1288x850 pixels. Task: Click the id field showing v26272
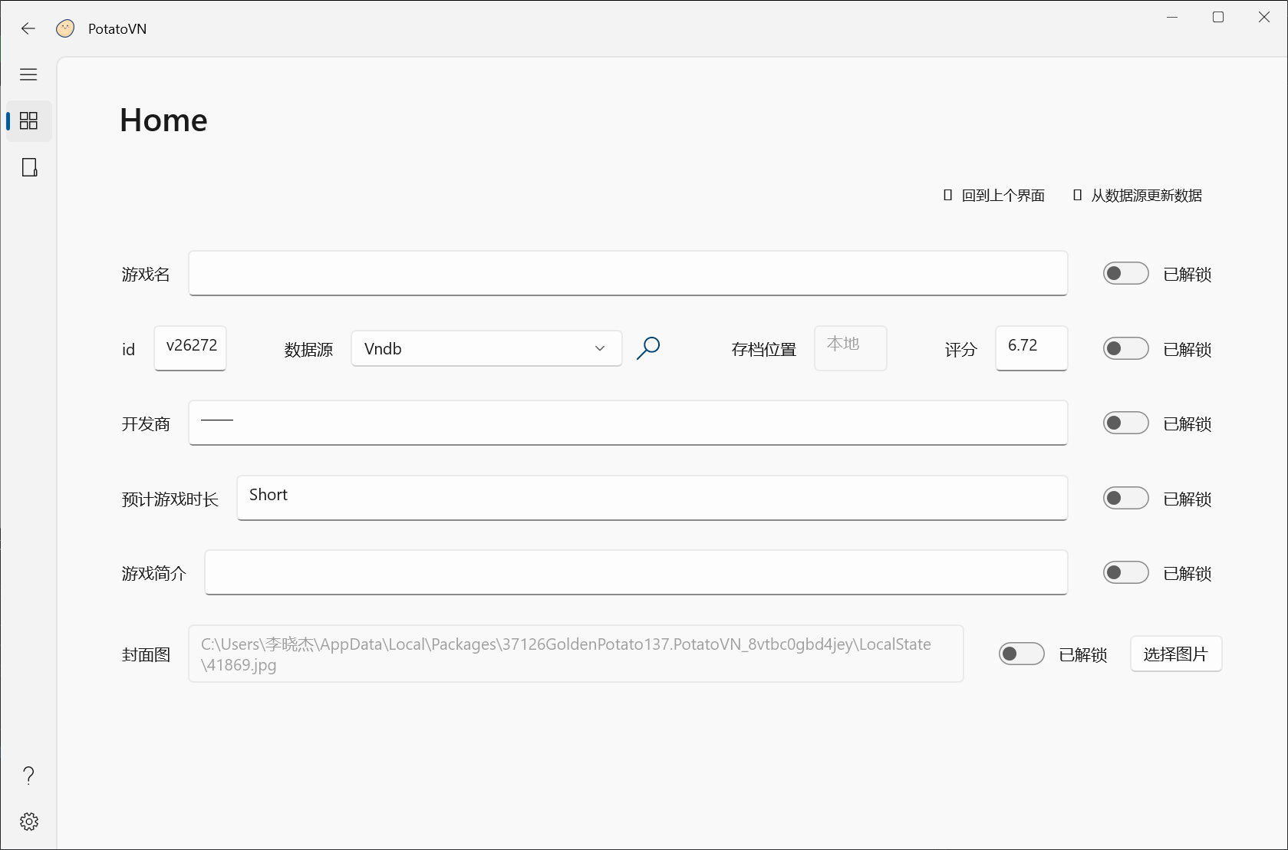point(189,348)
